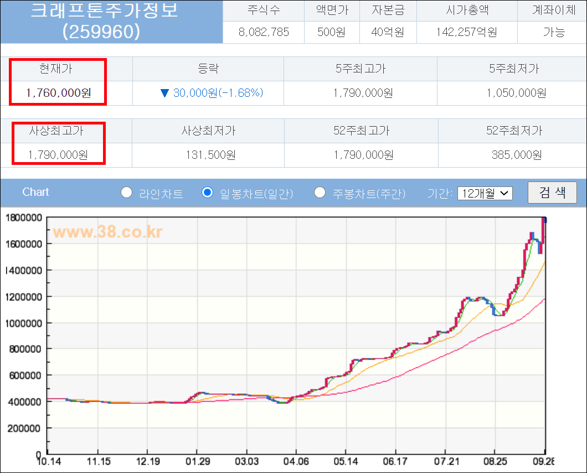Select the 일봉차트(일간) radio button

coord(207,193)
